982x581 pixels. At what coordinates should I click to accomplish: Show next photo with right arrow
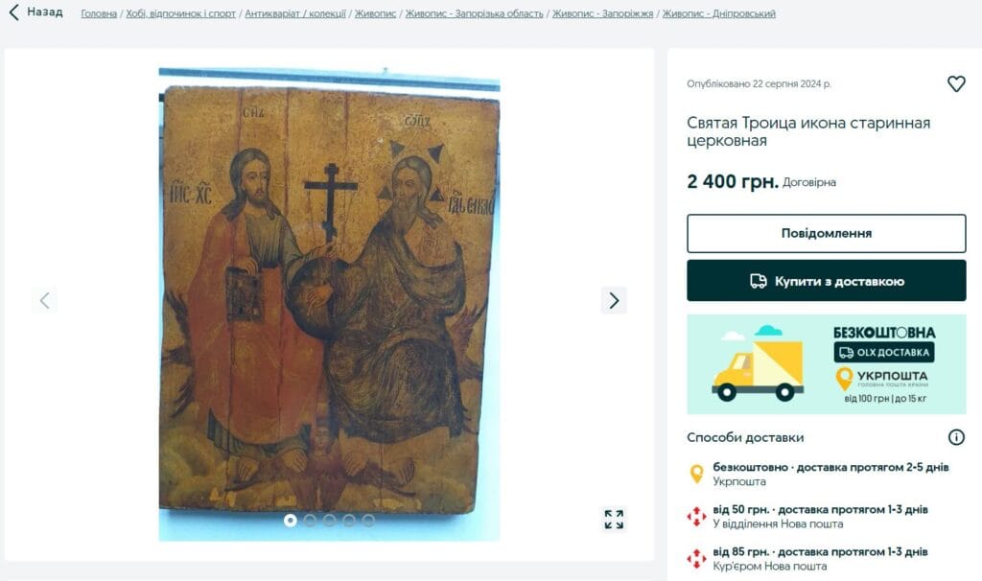tap(614, 300)
